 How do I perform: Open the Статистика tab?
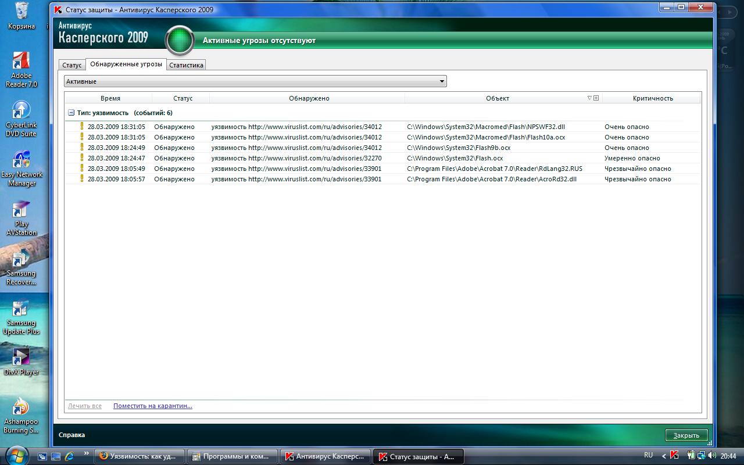(186, 65)
